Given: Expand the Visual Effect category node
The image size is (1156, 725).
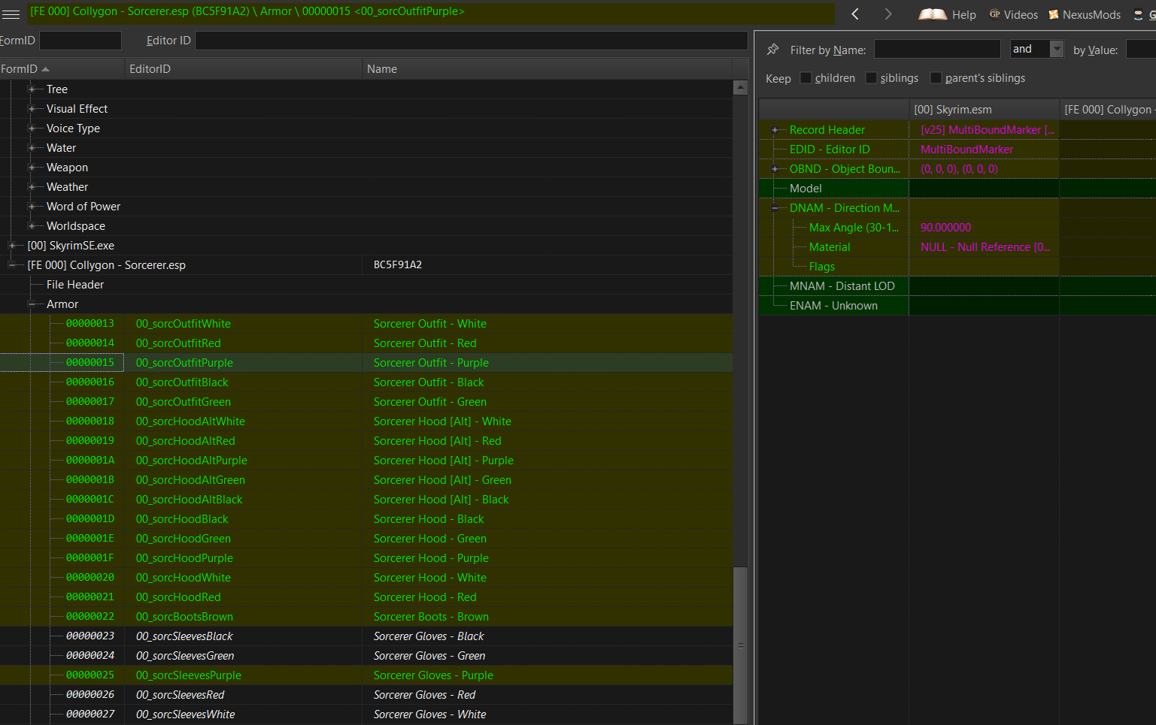Looking at the screenshot, I should [x=32, y=109].
